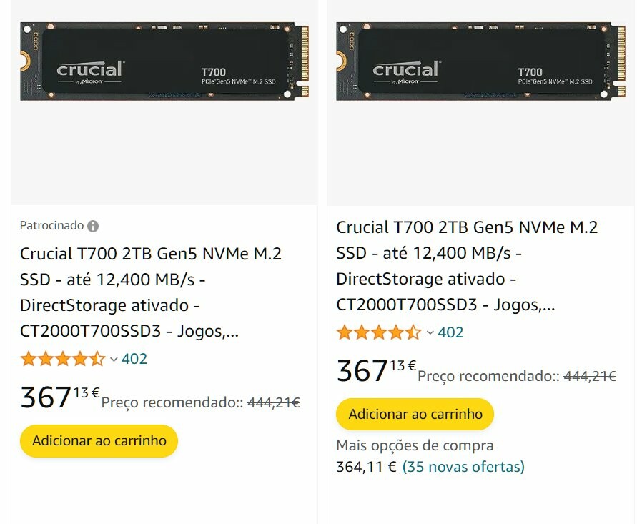Image resolution: width=637 pixels, height=524 pixels.
Task: Click the 367,13 € price on non-sponsored listing
Action: (376, 371)
